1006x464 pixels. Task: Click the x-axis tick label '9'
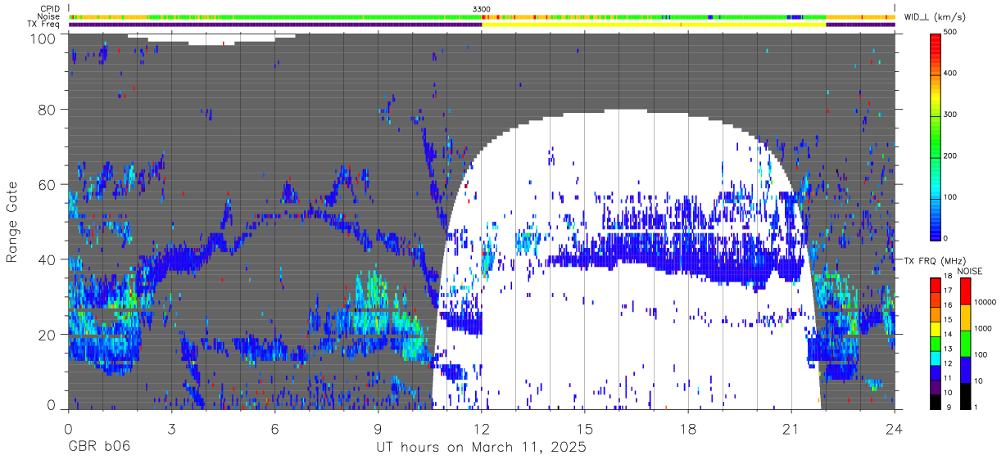pyautogui.click(x=378, y=428)
